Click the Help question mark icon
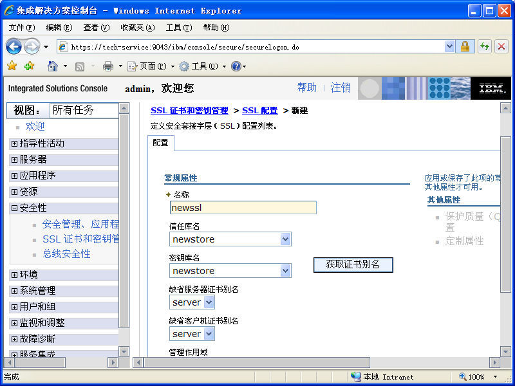The image size is (515, 386). 236,66
